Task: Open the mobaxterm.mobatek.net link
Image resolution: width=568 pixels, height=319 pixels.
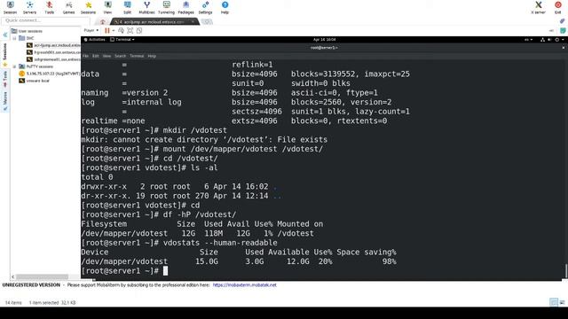Action: pyautogui.click(x=245, y=285)
